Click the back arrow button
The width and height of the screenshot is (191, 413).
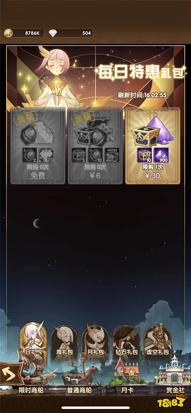coord(11,374)
